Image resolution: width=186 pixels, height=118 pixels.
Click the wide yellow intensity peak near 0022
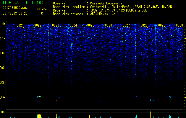[x=39, y=116]
